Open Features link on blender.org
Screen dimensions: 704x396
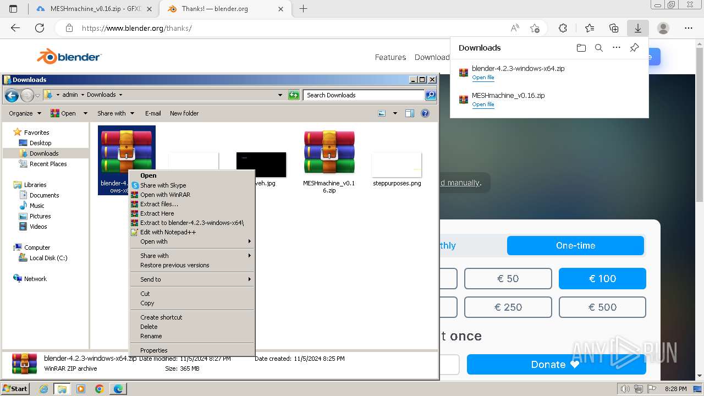pos(391,57)
